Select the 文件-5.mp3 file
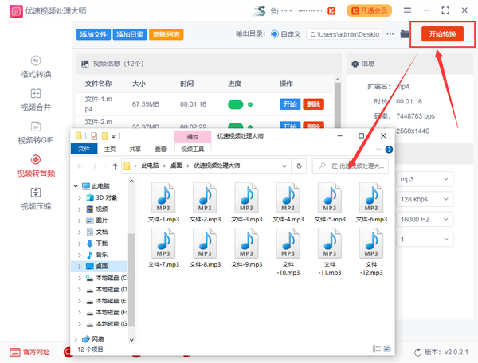 pyautogui.click(x=330, y=202)
